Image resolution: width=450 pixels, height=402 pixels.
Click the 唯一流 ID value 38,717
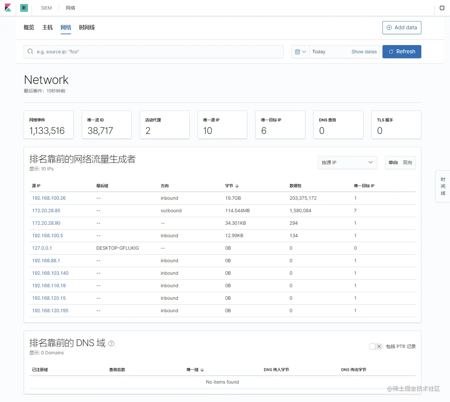pyautogui.click(x=100, y=131)
